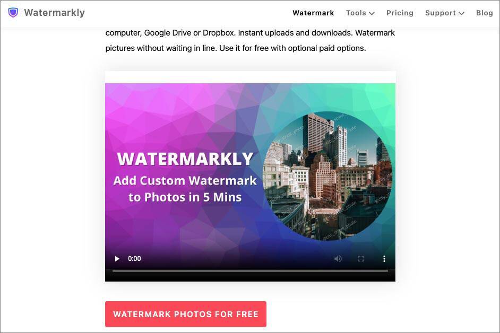Click the WATERMARKLY title in the video
This screenshot has width=500, height=333.
185,159
